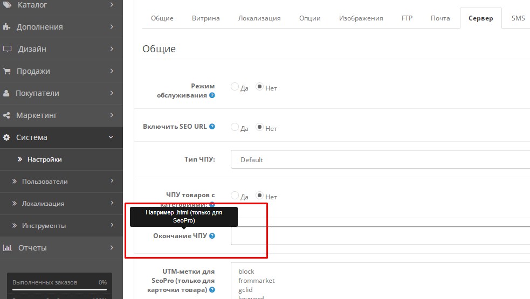The height and width of the screenshot is (299, 530).
Task: Select Да for ЧПУ товаров с категориями
Action: [235, 195]
